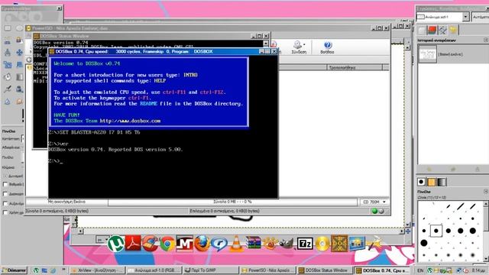Toggle the Βαθμιαία checkbox in GIMP options

coord(5,184)
